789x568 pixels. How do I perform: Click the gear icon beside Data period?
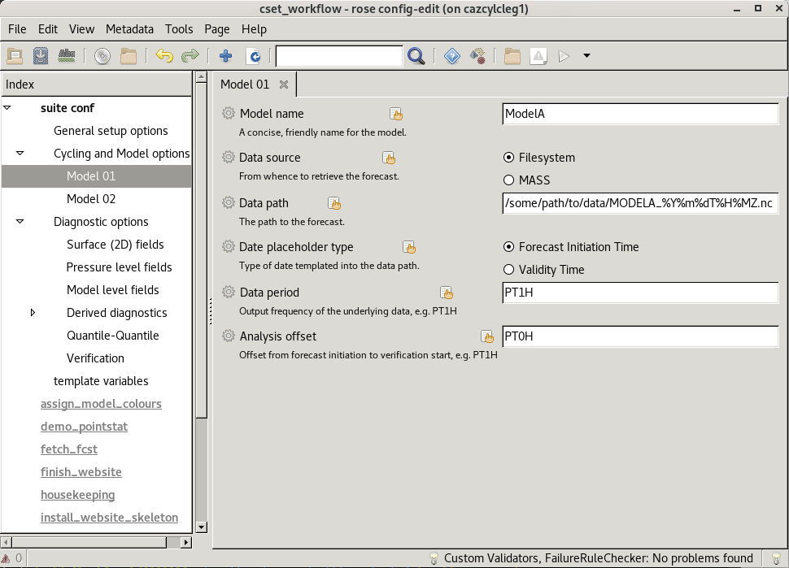pyautogui.click(x=229, y=292)
